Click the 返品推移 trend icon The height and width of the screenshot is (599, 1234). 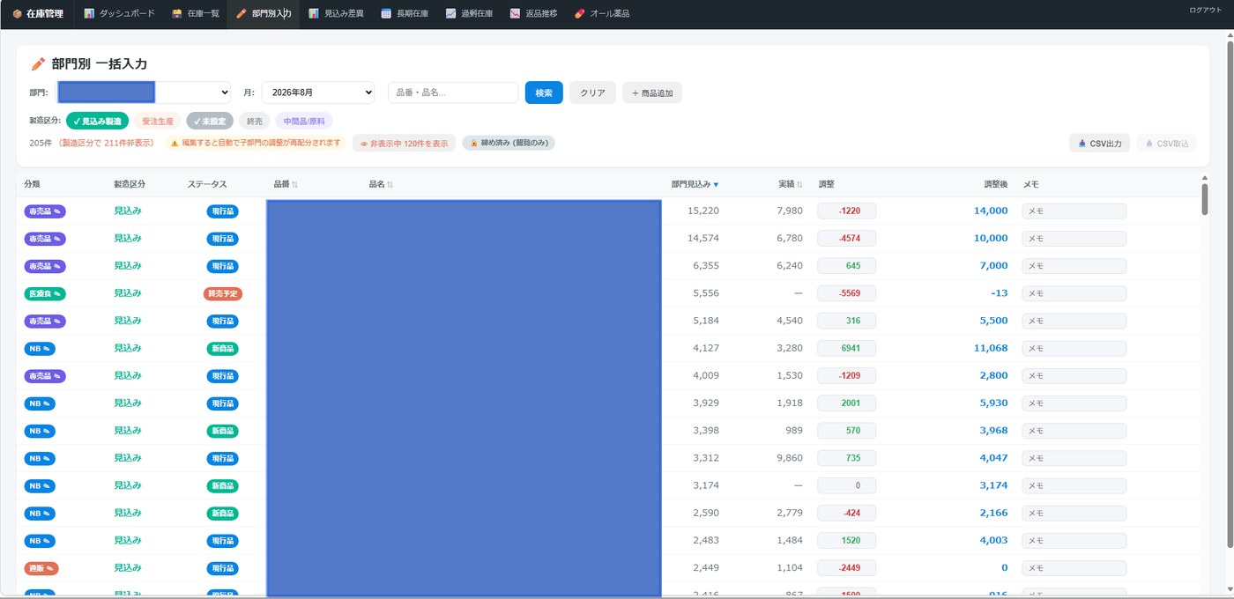point(515,13)
